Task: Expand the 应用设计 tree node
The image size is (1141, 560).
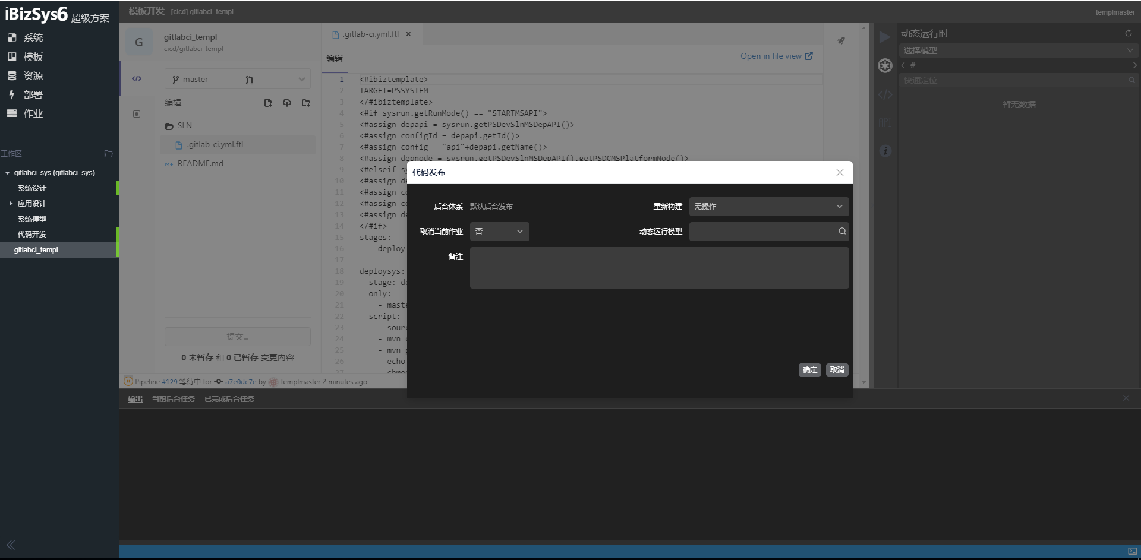Action: 11,204
